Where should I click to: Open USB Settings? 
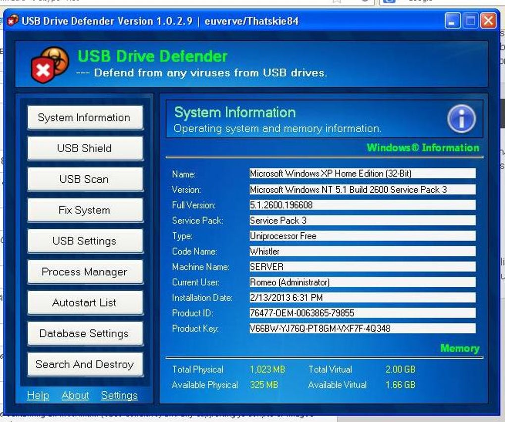click(85, 241)
